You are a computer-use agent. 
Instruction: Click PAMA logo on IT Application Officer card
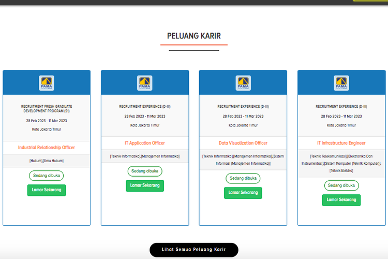pos(145,83)
